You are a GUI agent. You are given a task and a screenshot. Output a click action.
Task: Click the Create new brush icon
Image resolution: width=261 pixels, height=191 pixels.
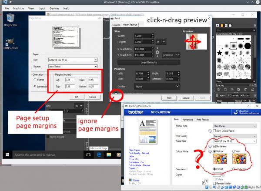[x=225, y=90]
